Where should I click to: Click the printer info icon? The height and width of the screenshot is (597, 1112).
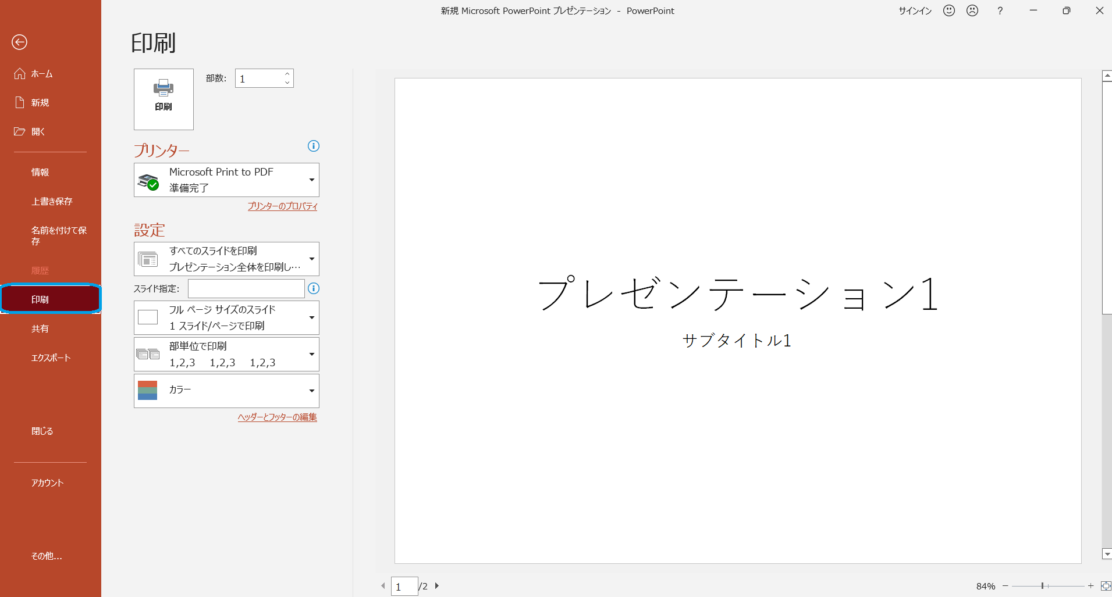pyautogui.click(x=314, y=146)
